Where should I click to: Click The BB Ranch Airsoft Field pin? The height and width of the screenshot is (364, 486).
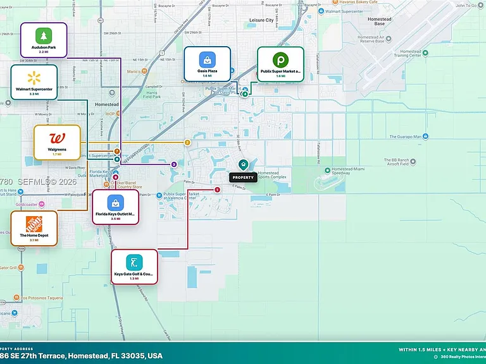pos(413,162)
